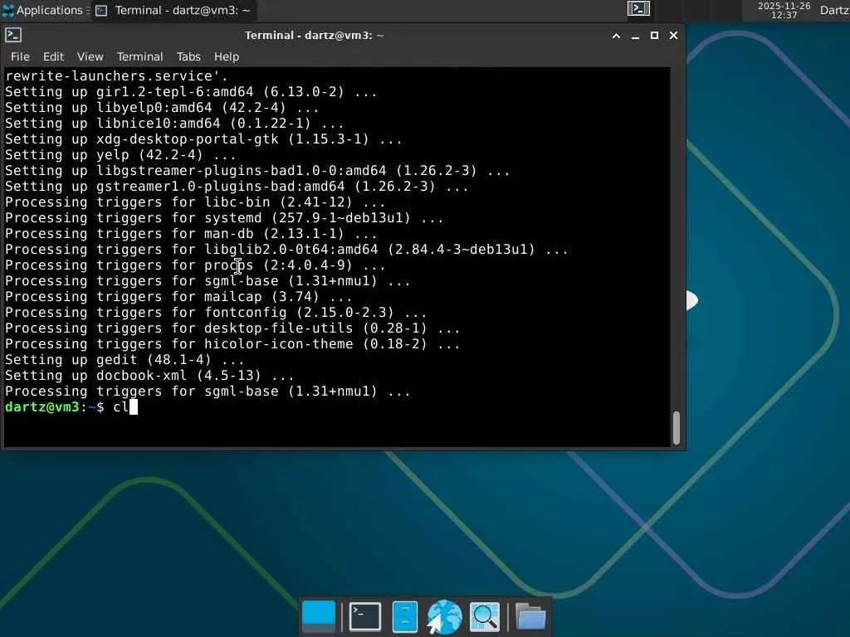Click the 'Setting up docbook-xml (4.5-13)' line
This screenshot has height=637, width=850.
click(149, 376)
